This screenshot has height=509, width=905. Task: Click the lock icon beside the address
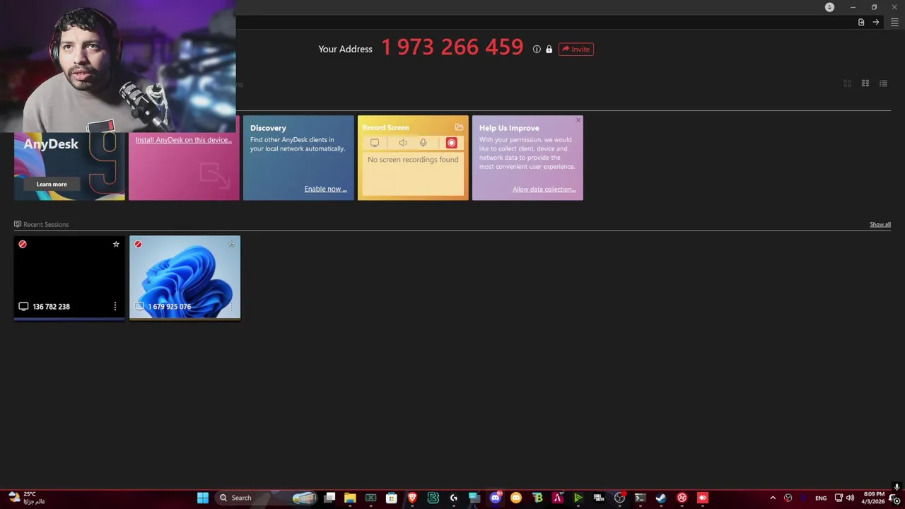point(549,49)
